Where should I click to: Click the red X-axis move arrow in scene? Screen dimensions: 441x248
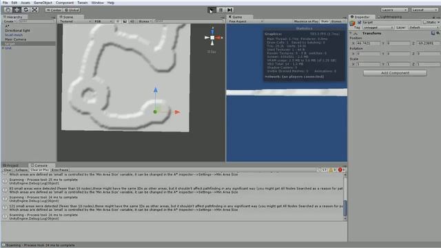[x=177, y=112]
